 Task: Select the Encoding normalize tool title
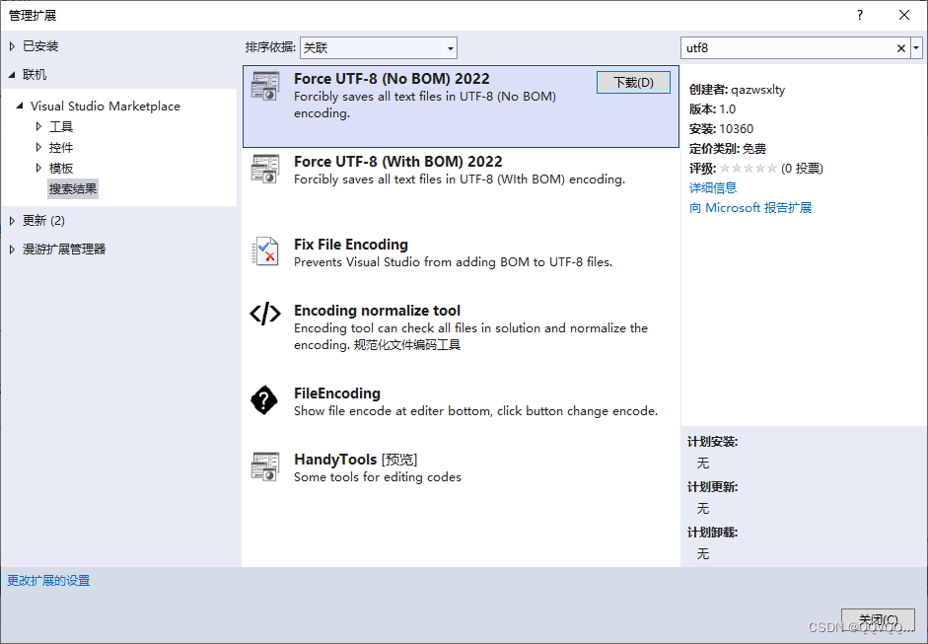point(377,311)
